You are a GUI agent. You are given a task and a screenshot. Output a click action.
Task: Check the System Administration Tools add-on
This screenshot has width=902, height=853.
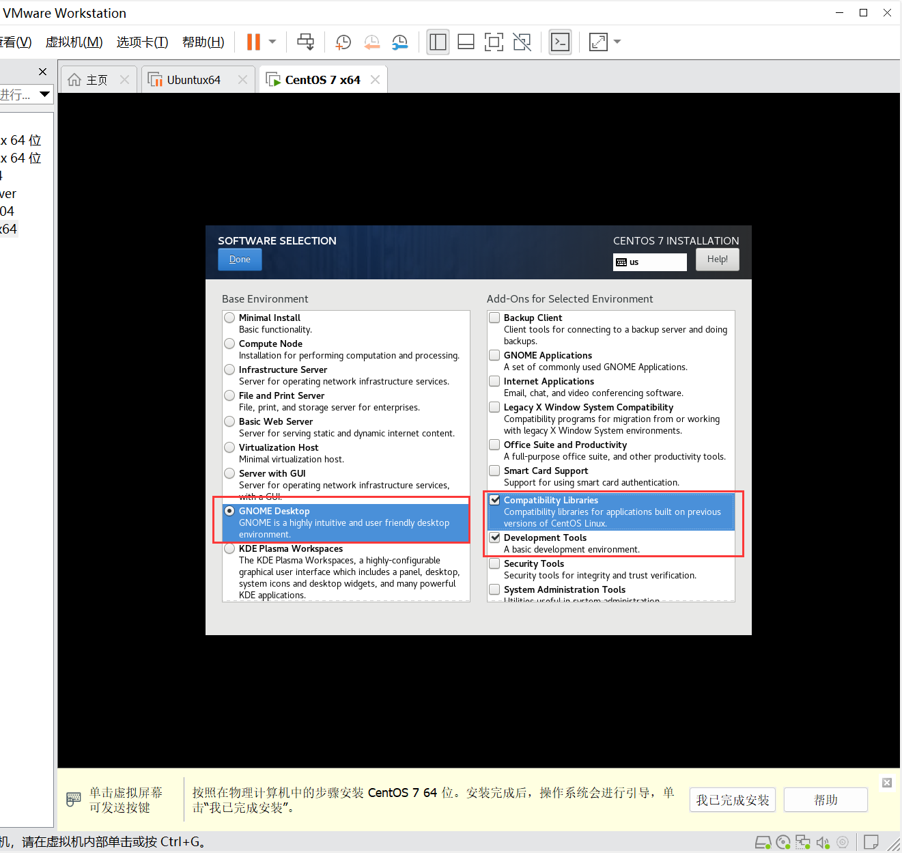pos(494,589)
